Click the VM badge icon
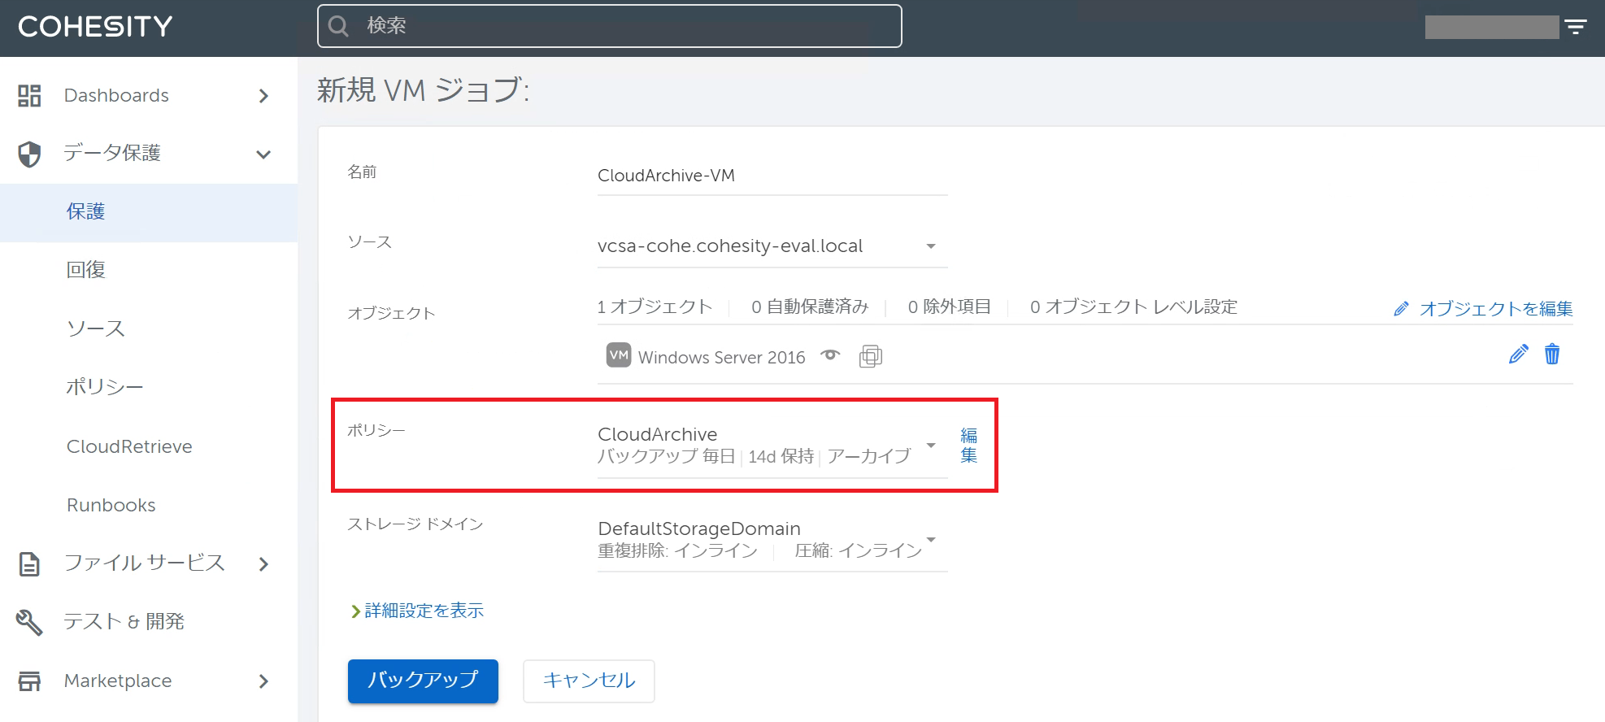The height and width of the screenshot is (722, 1605). [619, 355]
